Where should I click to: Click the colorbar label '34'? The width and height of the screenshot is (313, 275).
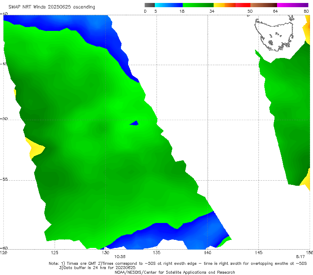pos(212,11)
